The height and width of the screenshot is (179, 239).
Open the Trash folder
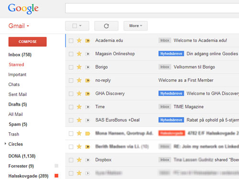14,134
